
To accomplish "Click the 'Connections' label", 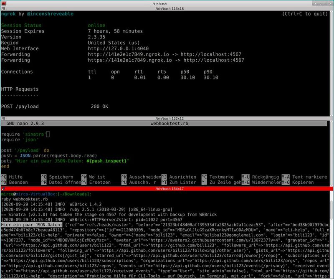I will point(17,71).
